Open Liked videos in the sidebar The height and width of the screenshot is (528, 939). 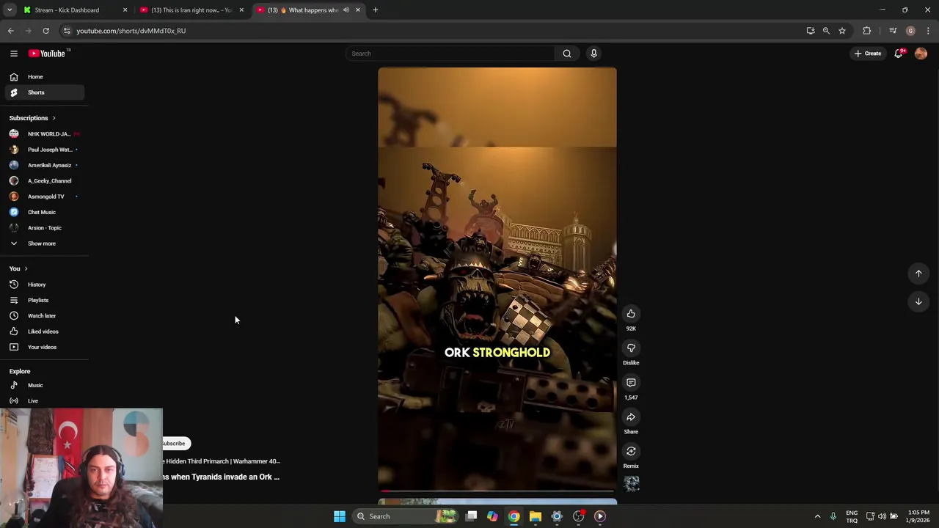point(43,331)
